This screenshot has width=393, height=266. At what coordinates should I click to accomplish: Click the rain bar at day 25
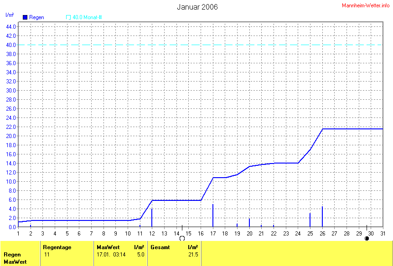pos(310,220)
